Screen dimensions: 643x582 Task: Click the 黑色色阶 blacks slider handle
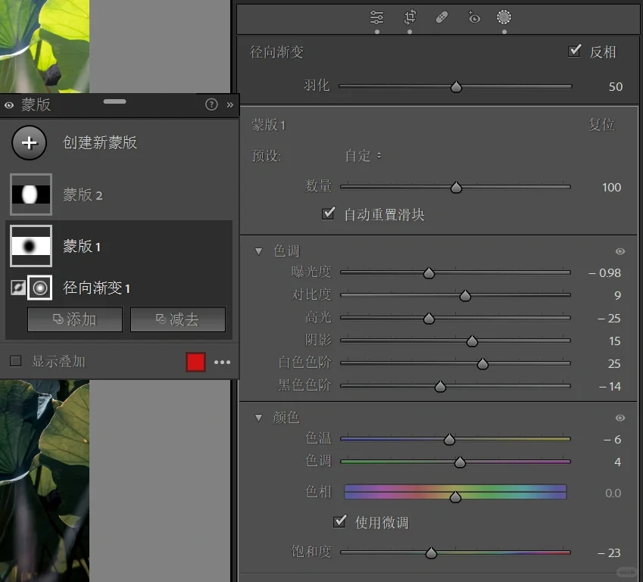440,387
